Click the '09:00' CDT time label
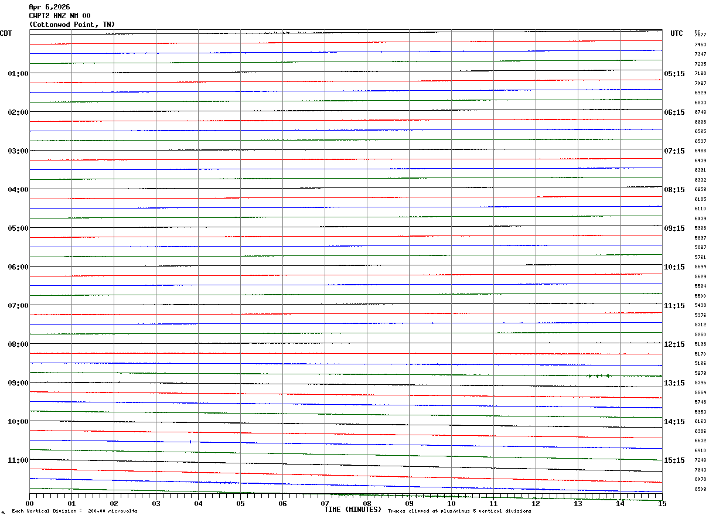The image size is (709, 519). click(18, 383)
